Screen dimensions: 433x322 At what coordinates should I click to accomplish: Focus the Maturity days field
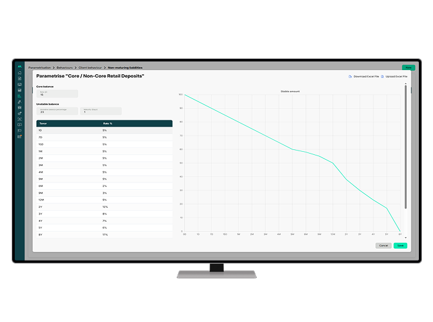click(101, 111)
